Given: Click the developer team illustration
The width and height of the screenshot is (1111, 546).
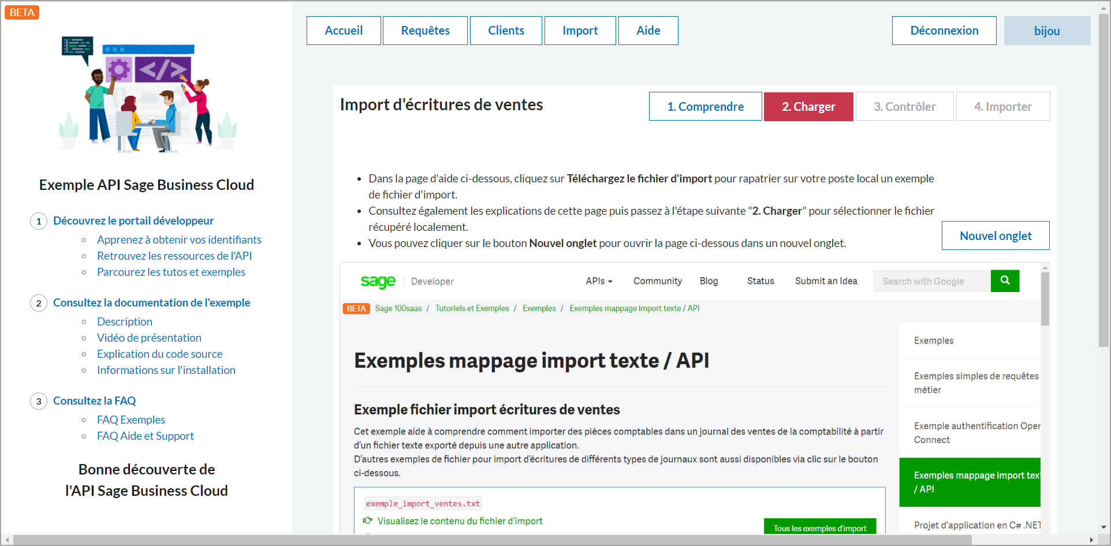Looking at the screenshot, I should click(148, 95).
